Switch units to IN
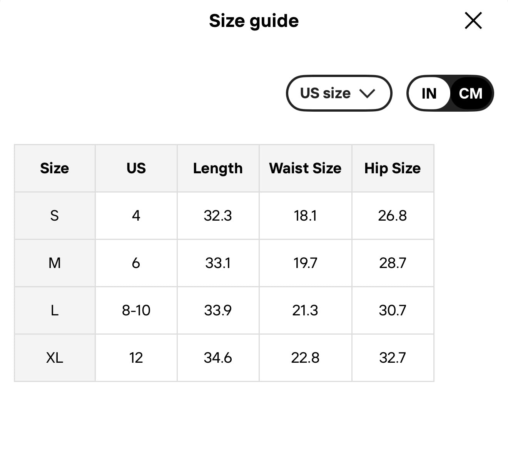 coord(429,93)
